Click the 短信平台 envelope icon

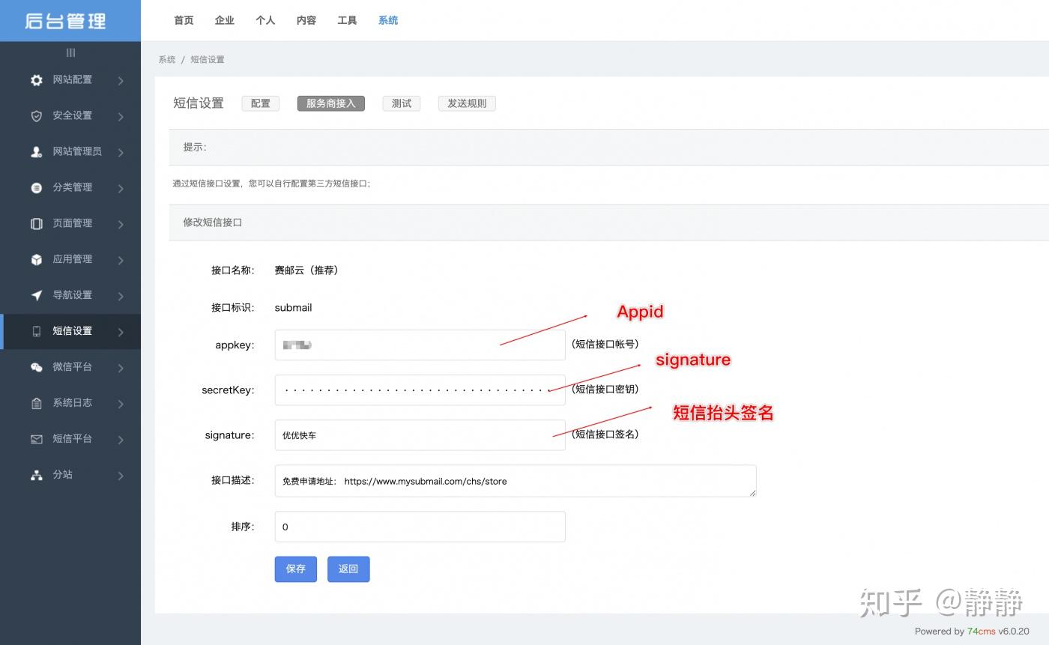click(x=36, y=439)
